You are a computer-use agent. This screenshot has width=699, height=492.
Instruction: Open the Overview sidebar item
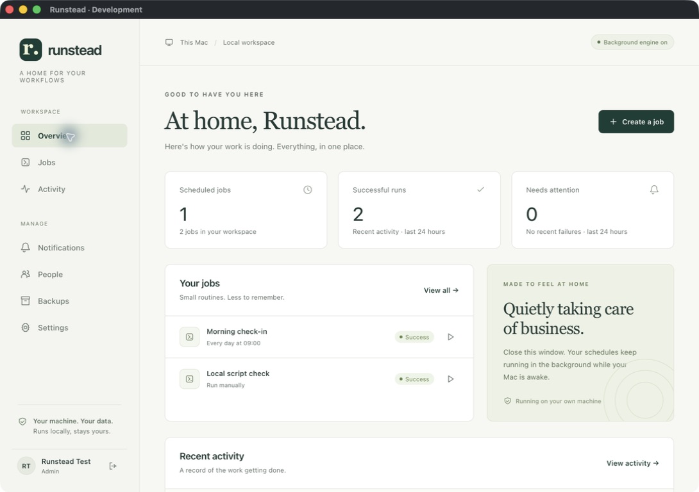click(69, 136)
